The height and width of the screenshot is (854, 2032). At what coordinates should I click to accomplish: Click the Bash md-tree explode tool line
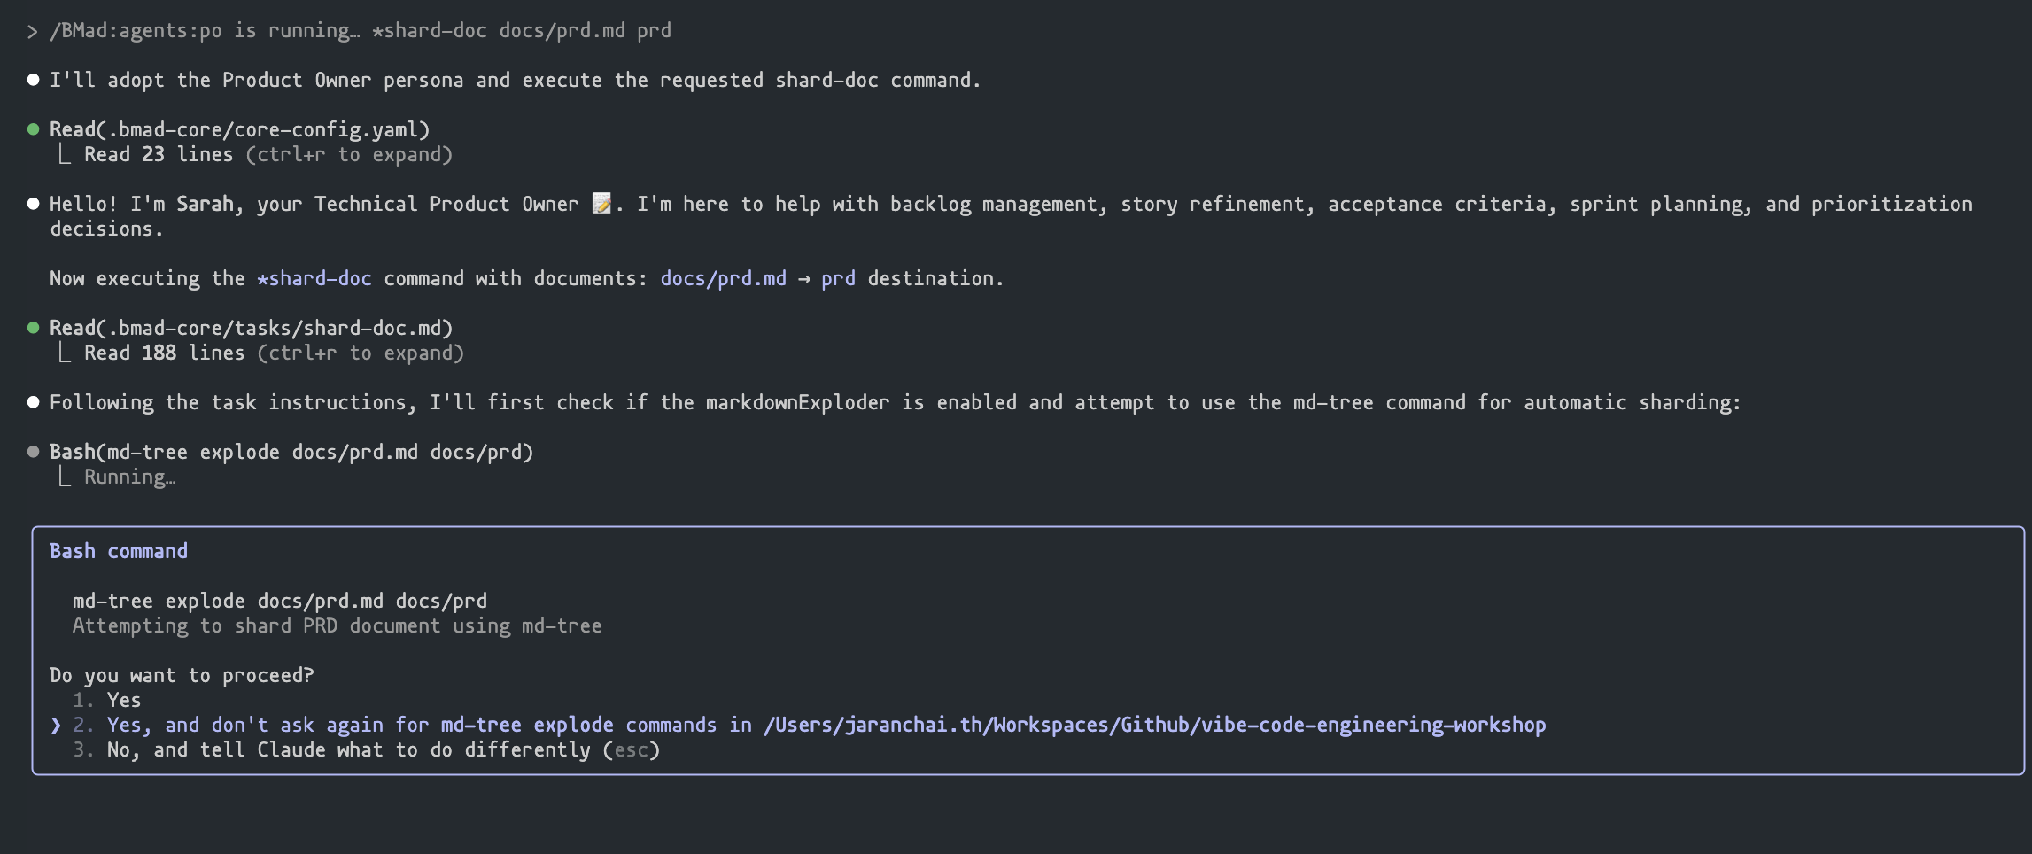pyautogui.click(x=291, y=452)
